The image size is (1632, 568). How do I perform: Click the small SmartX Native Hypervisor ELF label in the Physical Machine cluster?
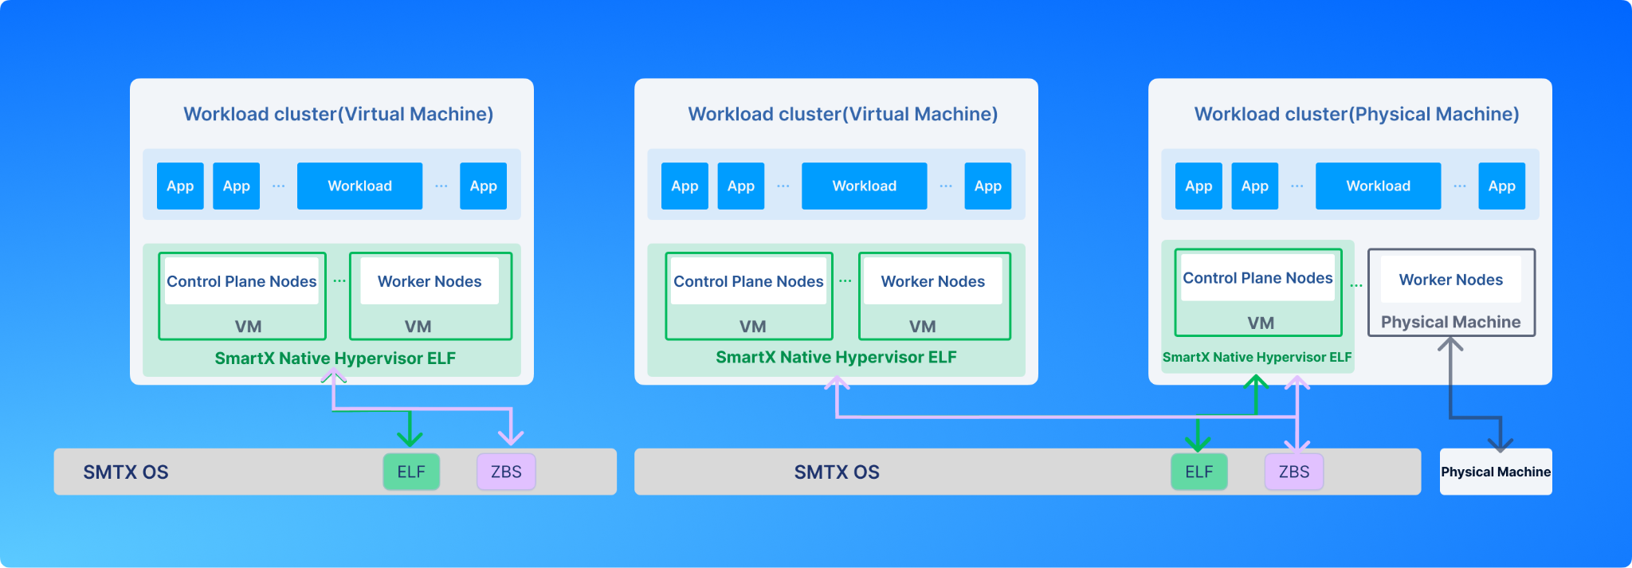point(1257,357)
